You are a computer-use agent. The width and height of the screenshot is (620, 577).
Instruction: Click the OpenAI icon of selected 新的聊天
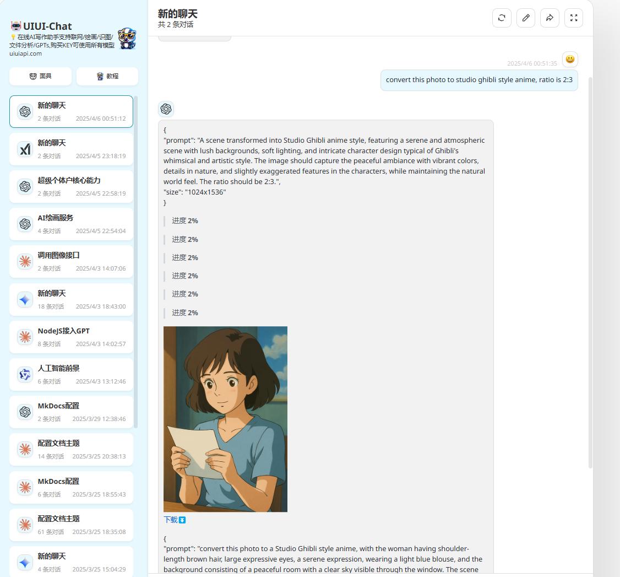[x=25, y=112]
